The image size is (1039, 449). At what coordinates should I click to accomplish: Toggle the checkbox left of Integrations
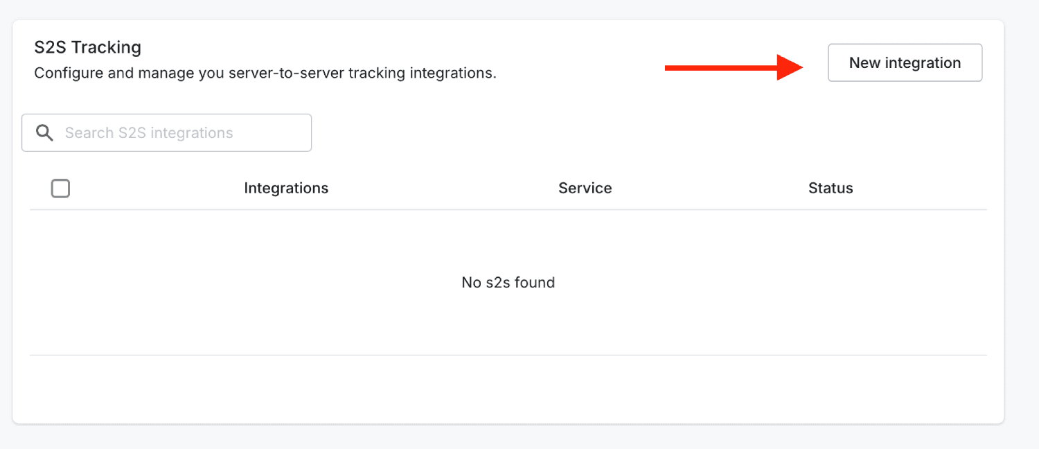[60, 188]
